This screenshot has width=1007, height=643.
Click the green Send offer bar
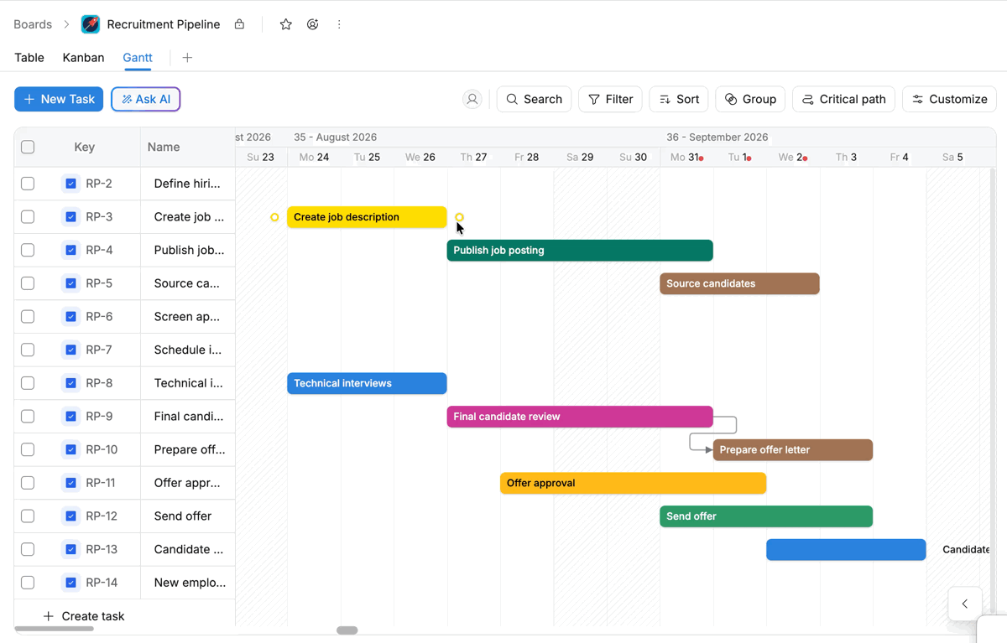point(766,516)
